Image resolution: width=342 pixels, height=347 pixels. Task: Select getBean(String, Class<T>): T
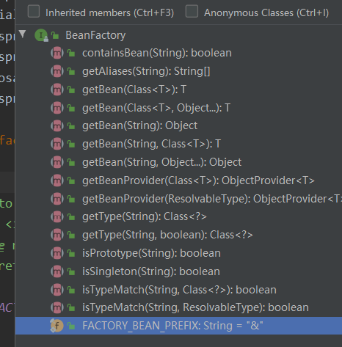click(151, 144)
